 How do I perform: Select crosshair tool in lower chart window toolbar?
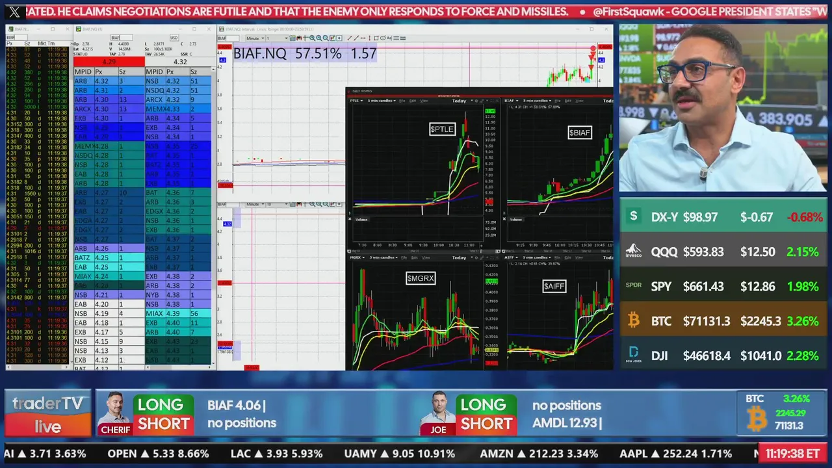click(x=305, y=204)
